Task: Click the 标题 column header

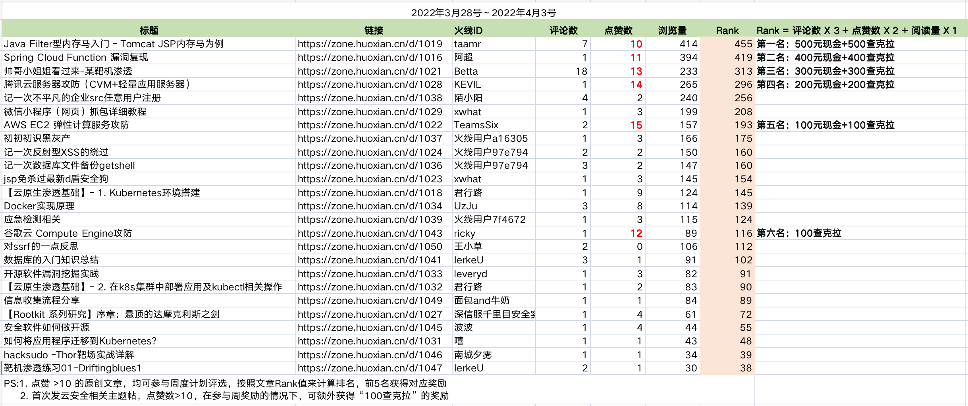Action: pyautogui.click(x=149, y=31)
